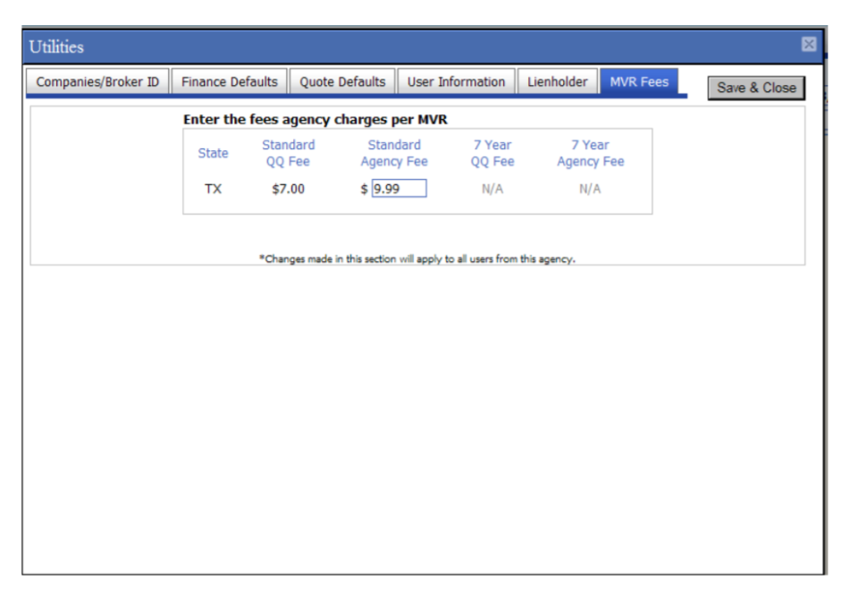This screenshot has height=599, width=858.
Task: Open the Finance Defaults tab
Action: click(x=229, y=80)
